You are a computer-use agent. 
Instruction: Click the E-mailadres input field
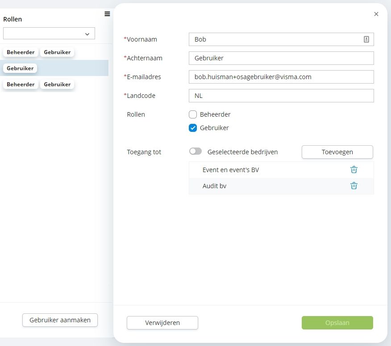pyautogui.click(x=281, y=77)
